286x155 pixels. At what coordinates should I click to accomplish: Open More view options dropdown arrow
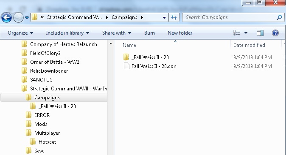point(246,33)
